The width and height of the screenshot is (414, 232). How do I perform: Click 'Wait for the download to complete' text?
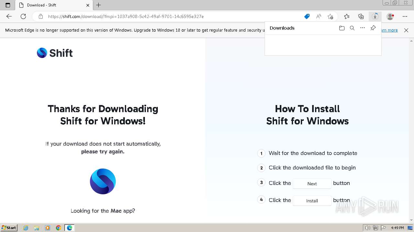point(313,153)
